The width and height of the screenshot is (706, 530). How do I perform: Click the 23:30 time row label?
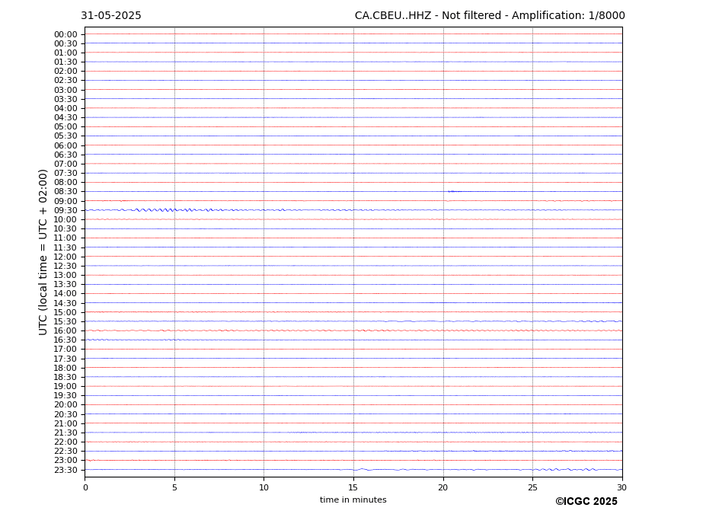65,470
